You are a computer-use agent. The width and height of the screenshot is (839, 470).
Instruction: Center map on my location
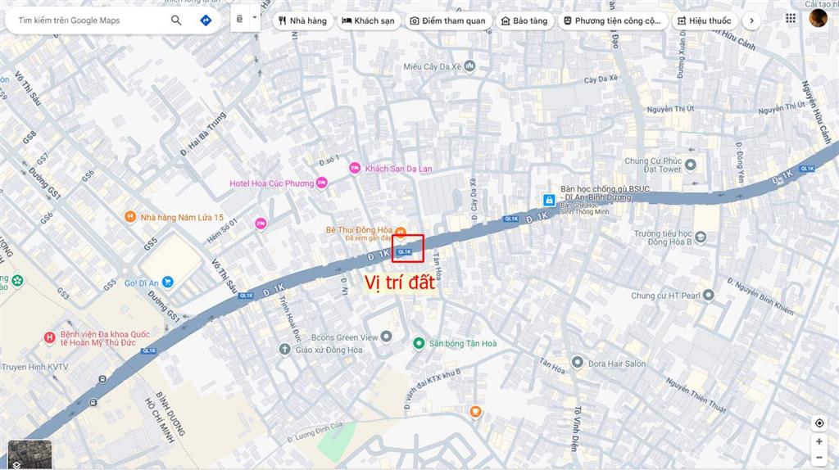819,423
